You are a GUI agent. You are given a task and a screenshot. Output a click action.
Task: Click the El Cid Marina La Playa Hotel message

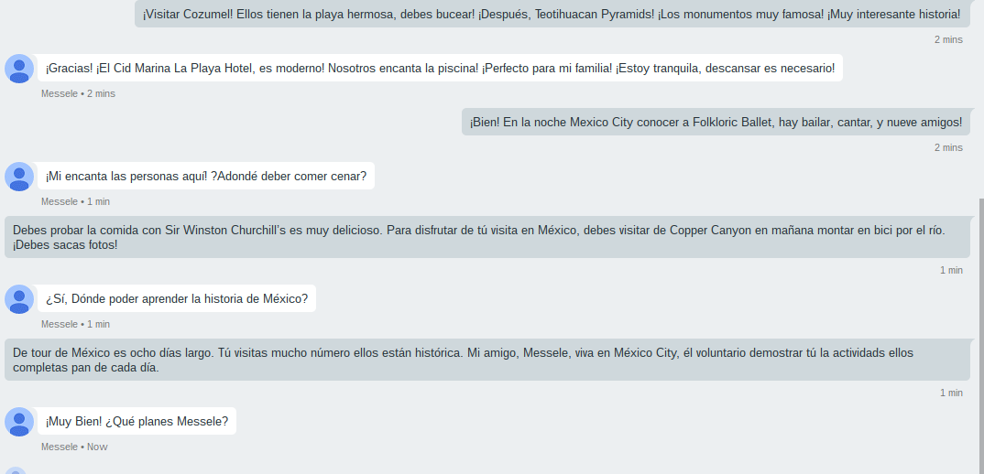440,68
